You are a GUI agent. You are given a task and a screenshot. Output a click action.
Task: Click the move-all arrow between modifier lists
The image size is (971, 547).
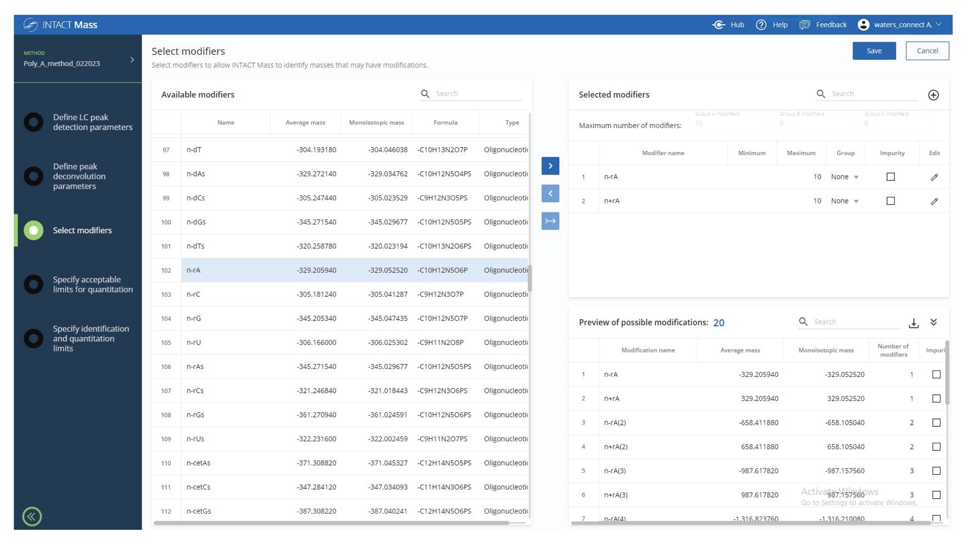pos(550,221)
